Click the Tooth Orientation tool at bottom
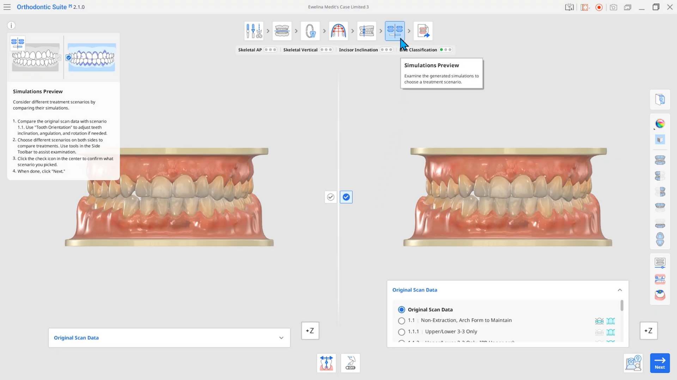The width and height of the screenshot is (677, 380). [326, 363]
